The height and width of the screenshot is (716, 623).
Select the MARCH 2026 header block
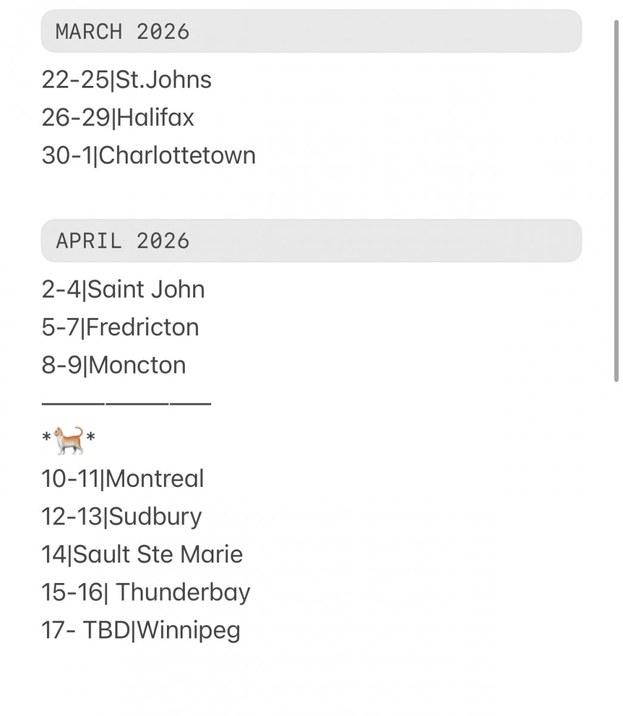pyautogui.click(x=311, y=31)
